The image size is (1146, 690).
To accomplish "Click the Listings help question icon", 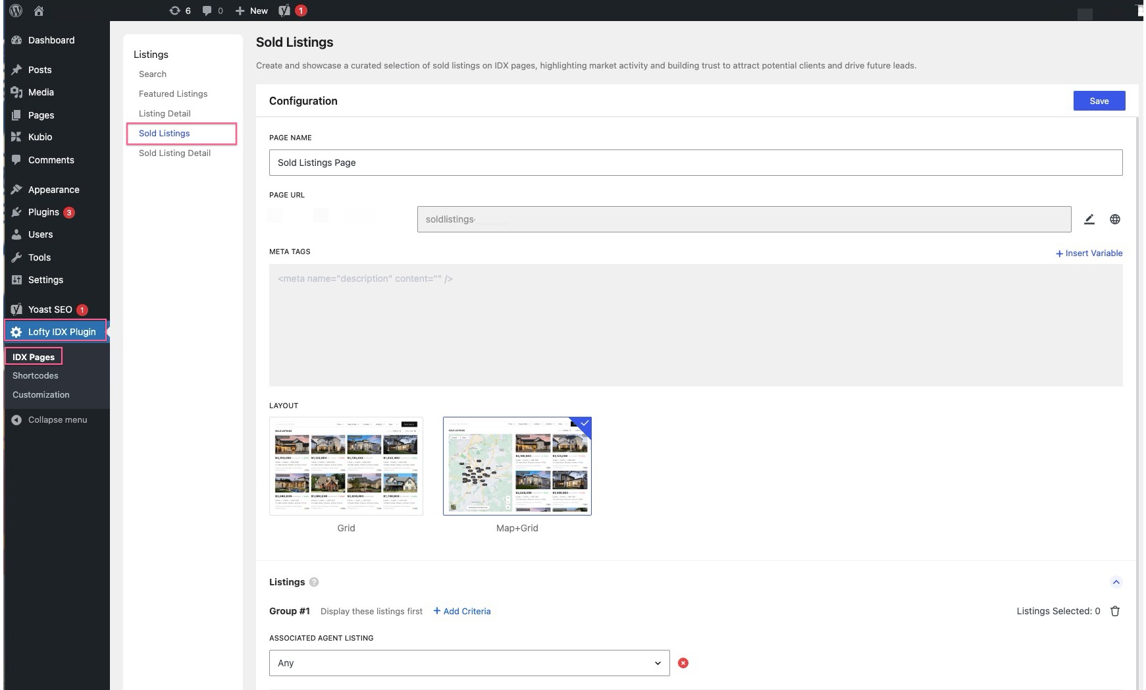I will point(314,582).
